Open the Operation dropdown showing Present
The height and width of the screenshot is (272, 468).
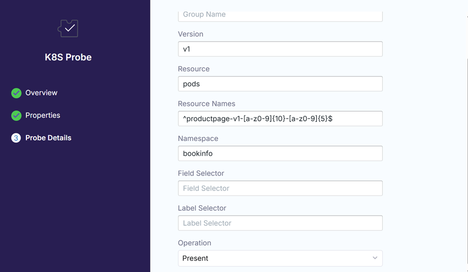[x=280, y=258]
